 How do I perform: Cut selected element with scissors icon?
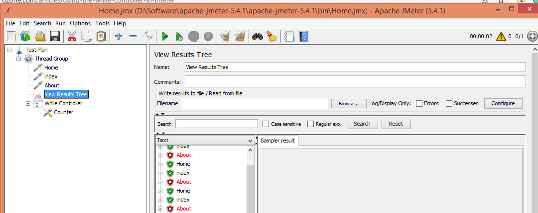pos(72,36)
